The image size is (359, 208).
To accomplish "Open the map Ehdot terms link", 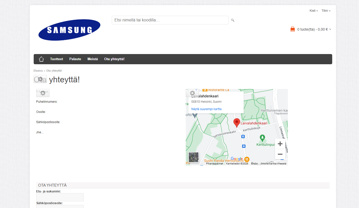I will pos(254,164).
